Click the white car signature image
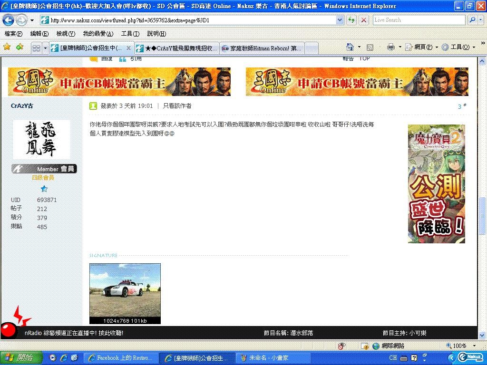487x365 pixels. point(125,290)
